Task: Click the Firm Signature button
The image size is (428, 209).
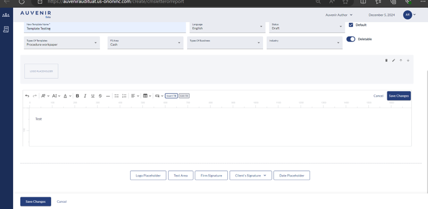Action: (x=211, y=175)
